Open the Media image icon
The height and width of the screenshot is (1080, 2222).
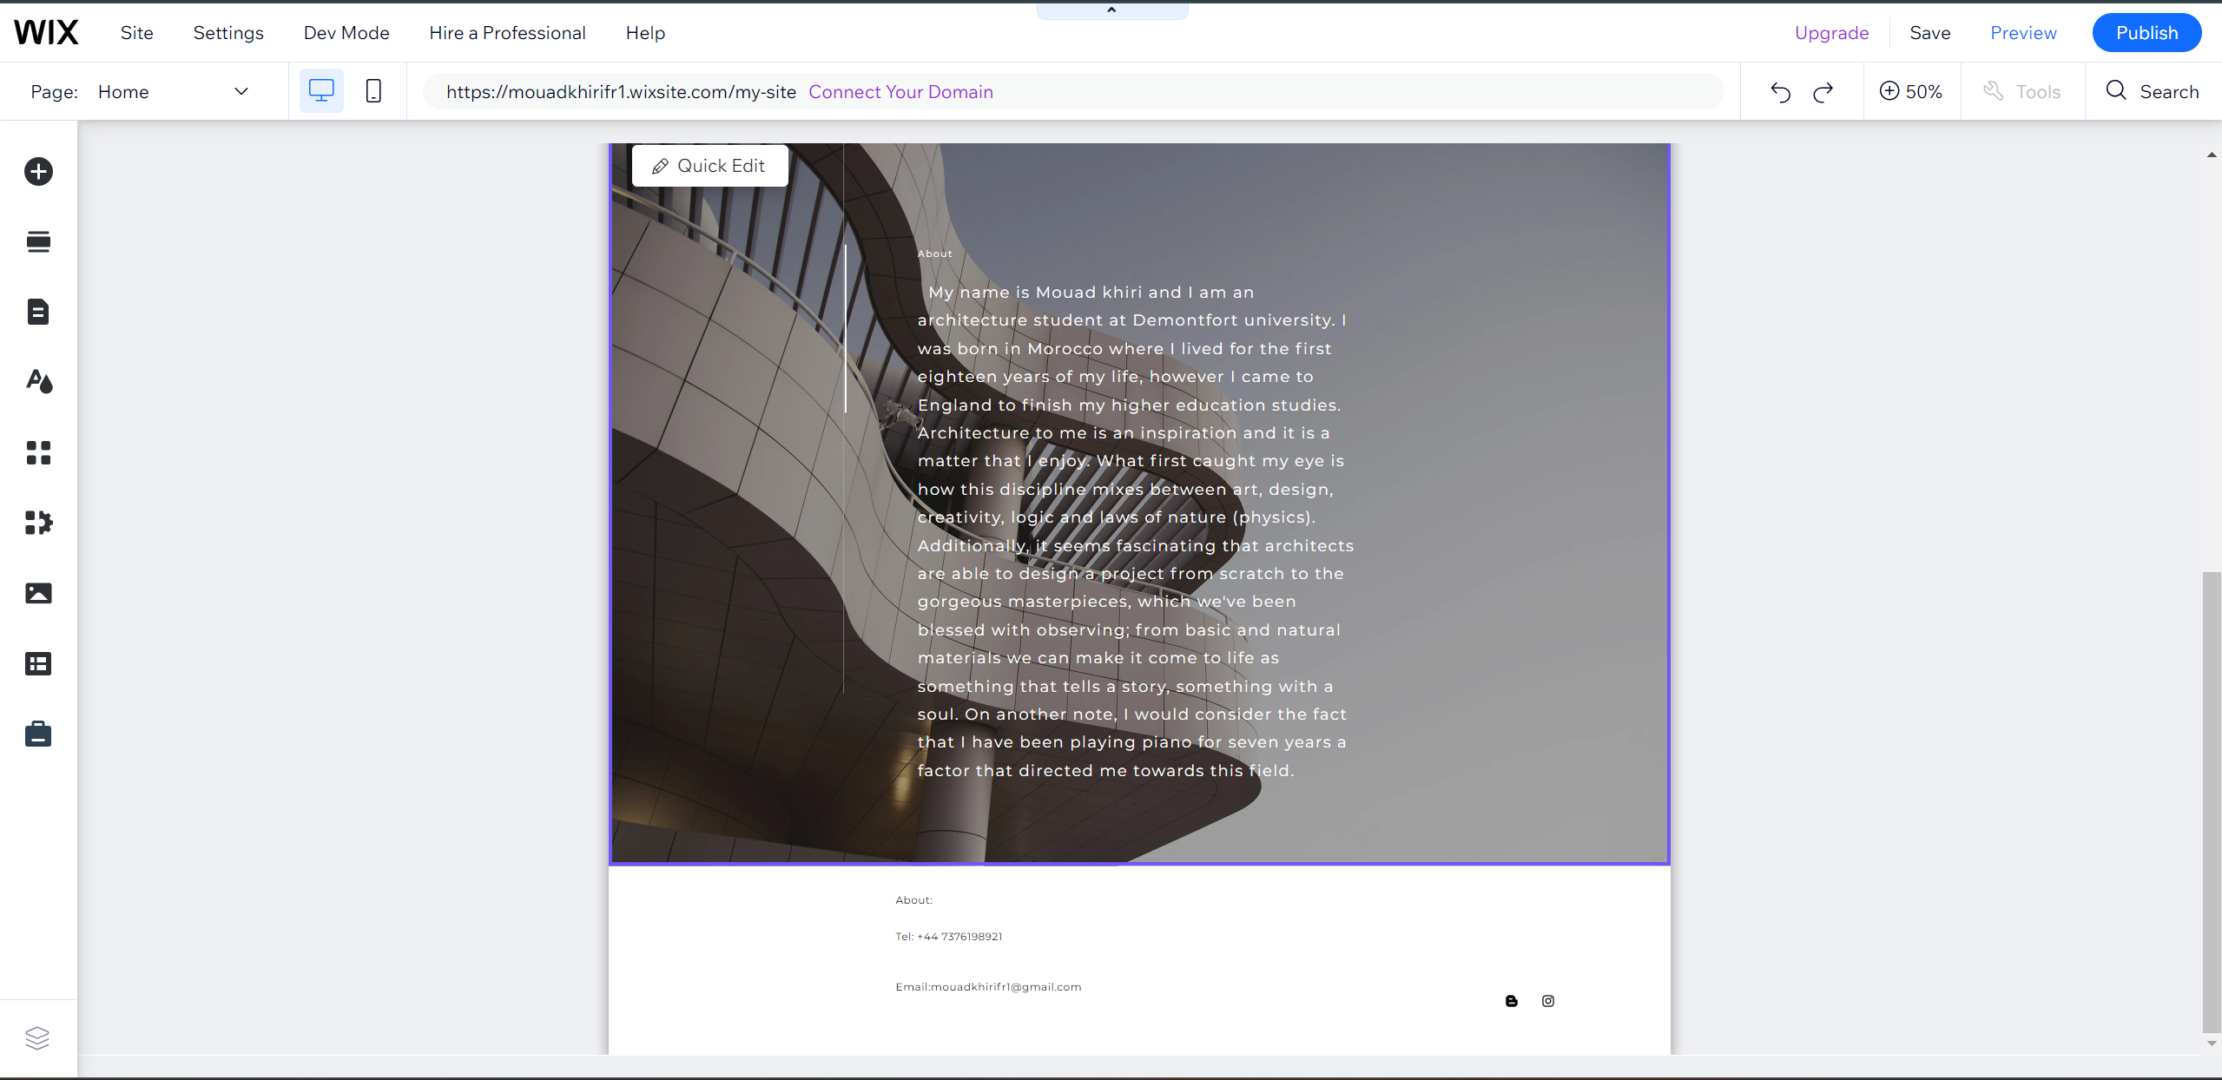[38, 593]
